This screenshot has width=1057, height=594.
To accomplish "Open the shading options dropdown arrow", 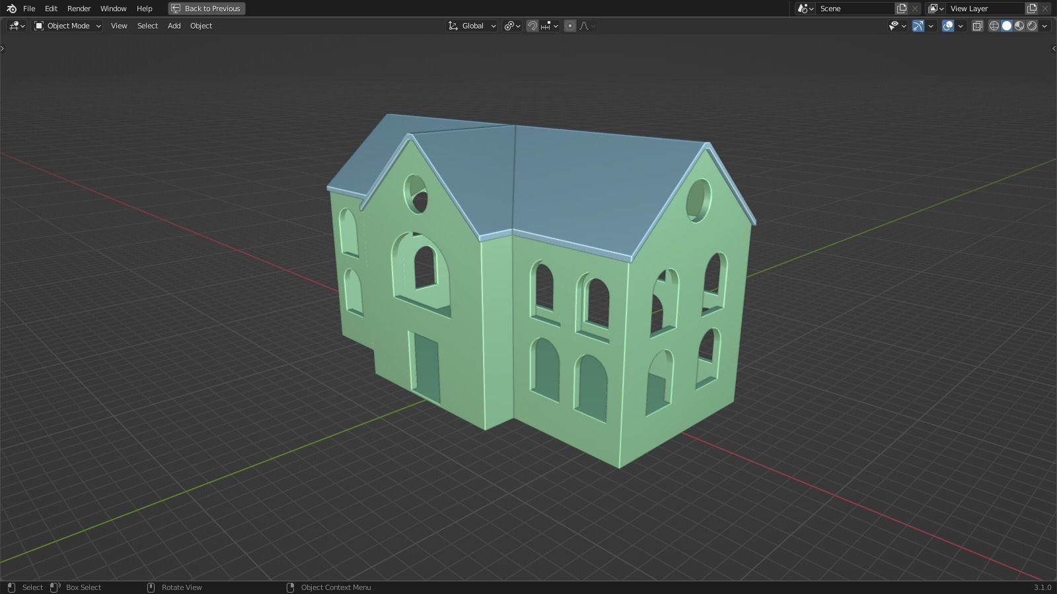I will click(x=1044, y=26).
